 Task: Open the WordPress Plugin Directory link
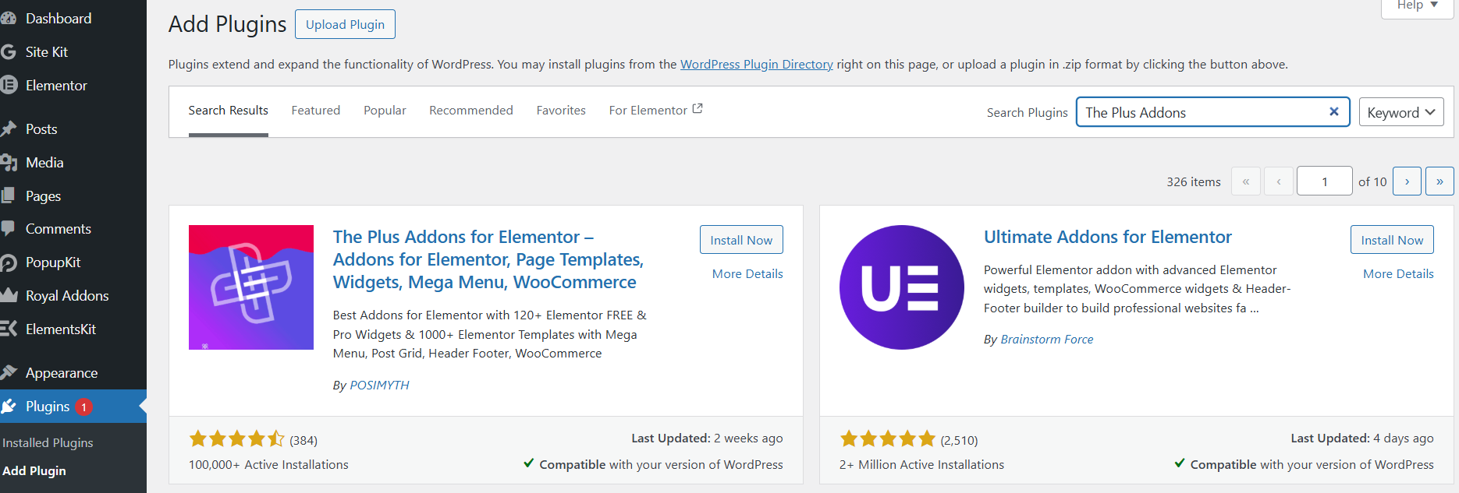(756, 64)
